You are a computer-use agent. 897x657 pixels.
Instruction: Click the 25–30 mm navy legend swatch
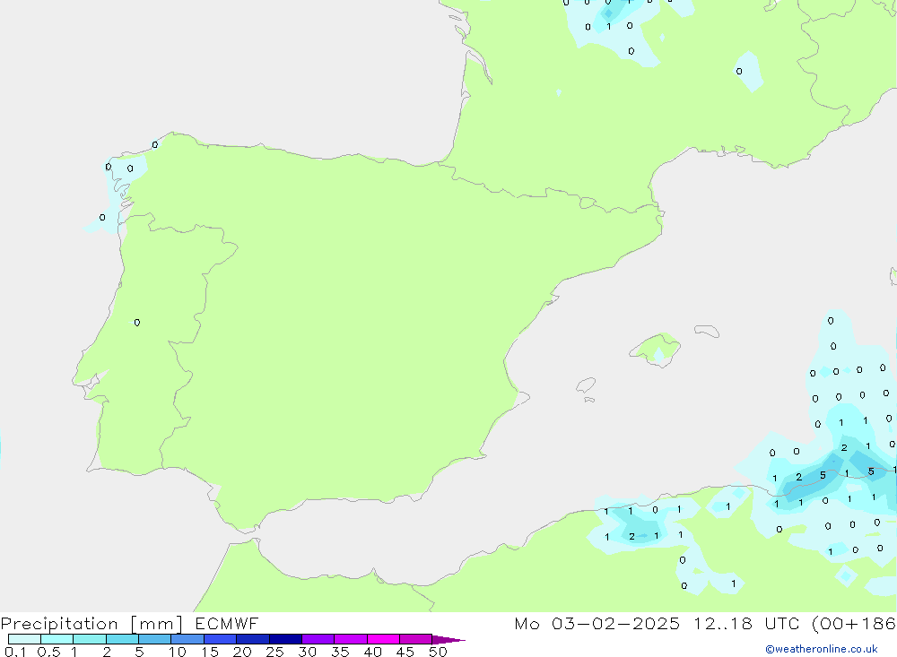tap(285, 639)
